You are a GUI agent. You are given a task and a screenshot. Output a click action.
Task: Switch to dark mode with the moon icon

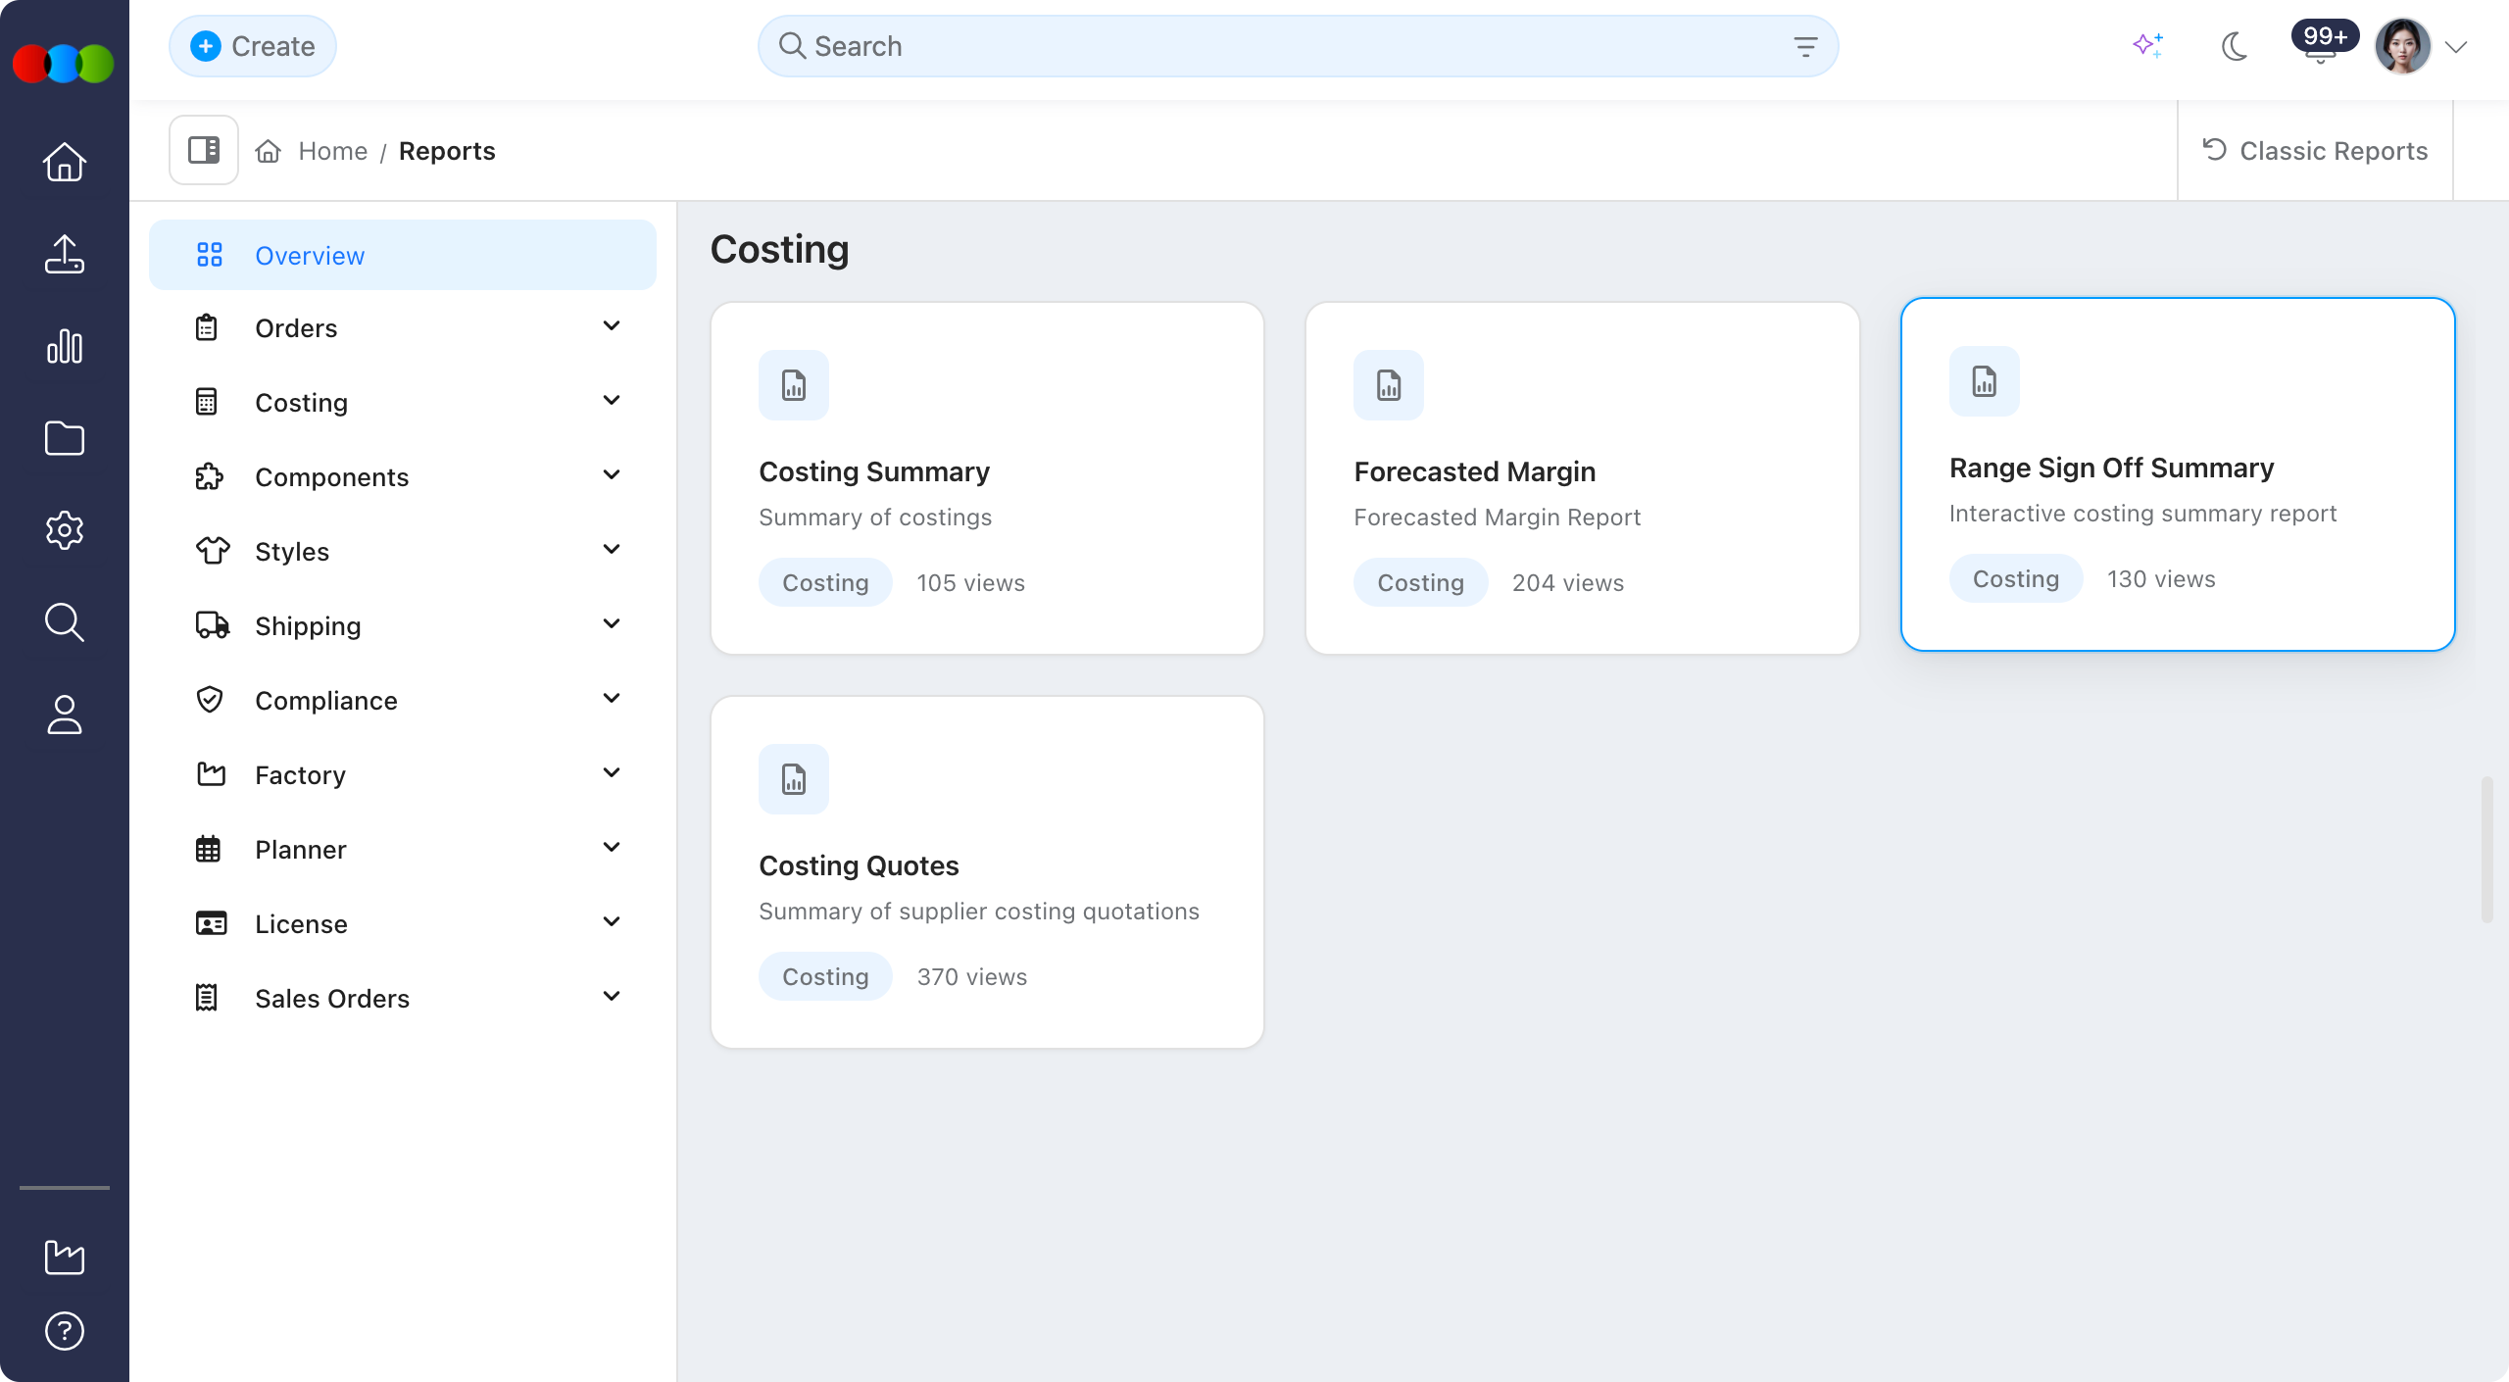tap(2235, 46)
